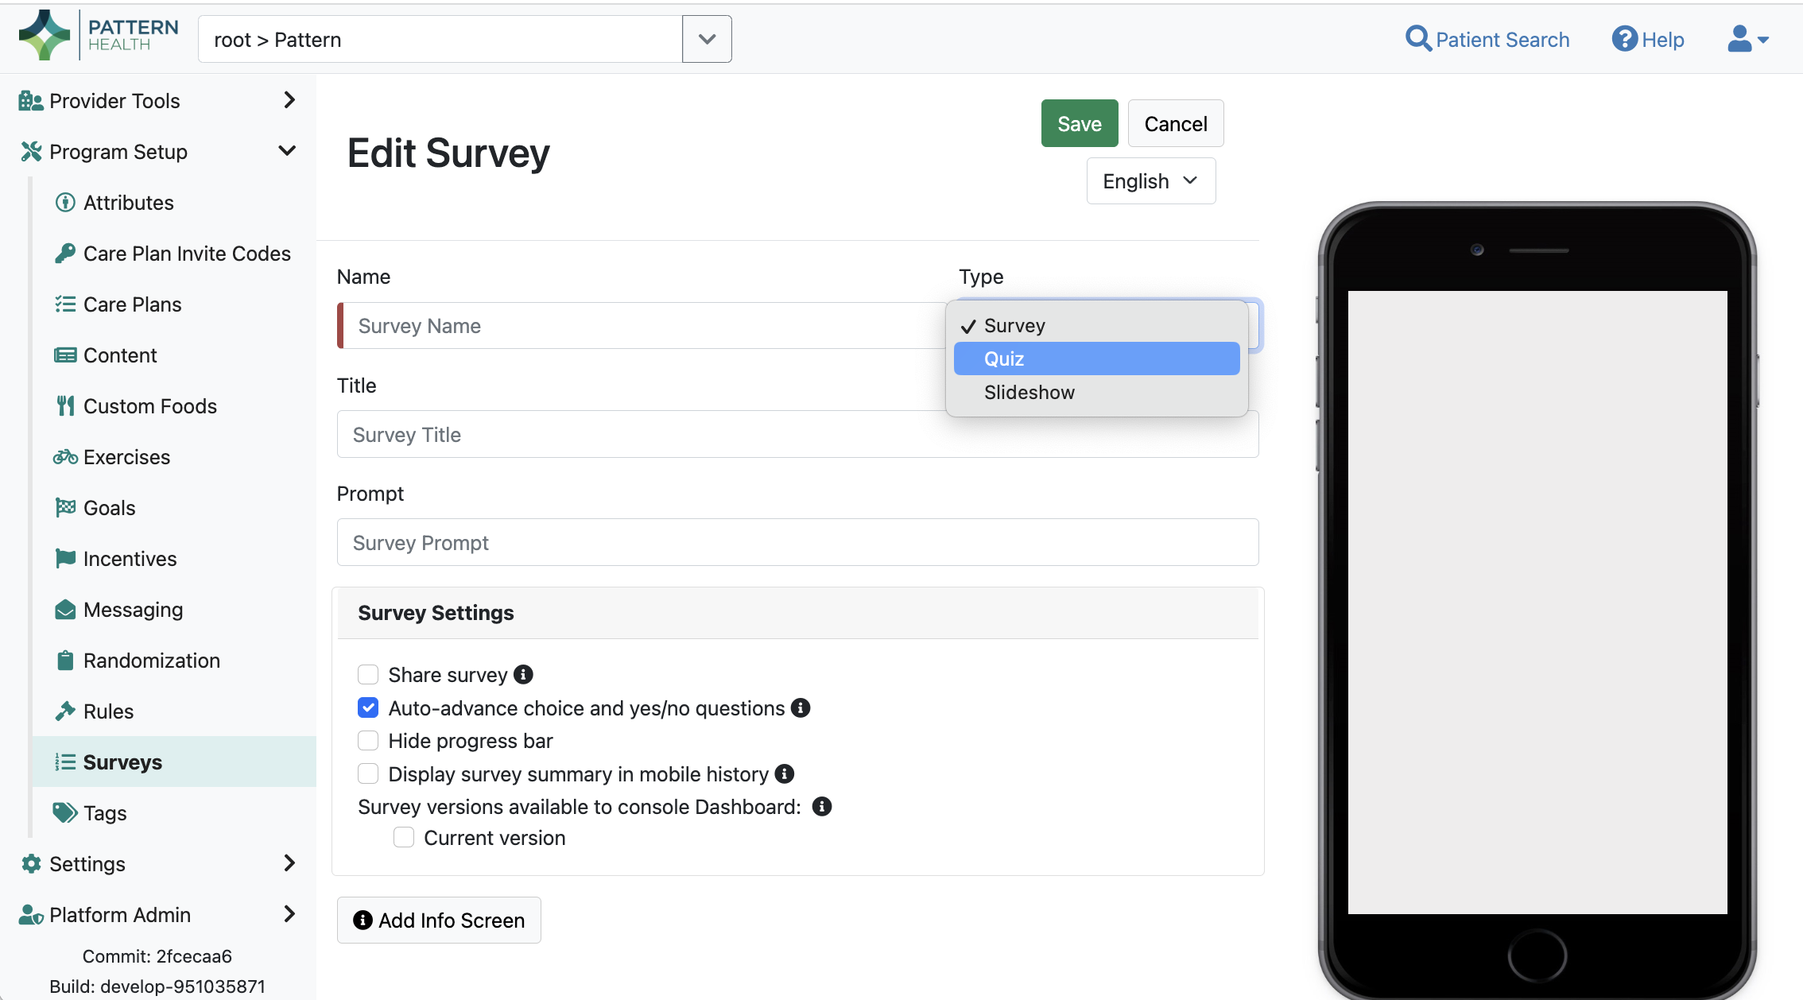Click the Goals flag icon
Screen dimensions: 1803x1000
[x=65, y=507]
